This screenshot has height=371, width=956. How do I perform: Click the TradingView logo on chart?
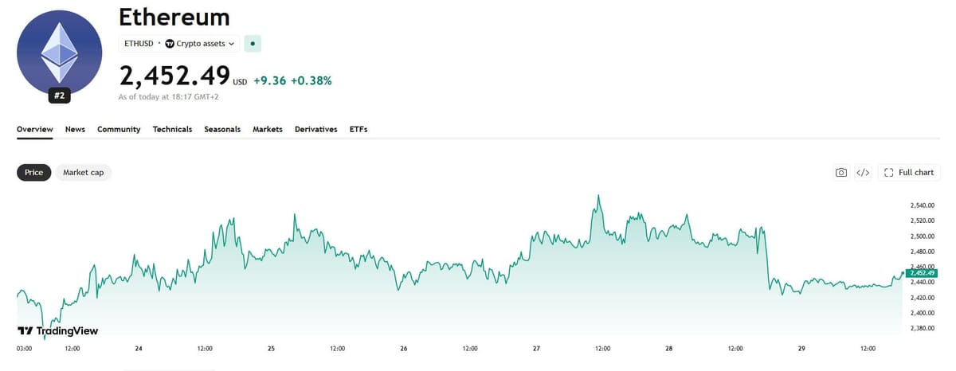57,330
